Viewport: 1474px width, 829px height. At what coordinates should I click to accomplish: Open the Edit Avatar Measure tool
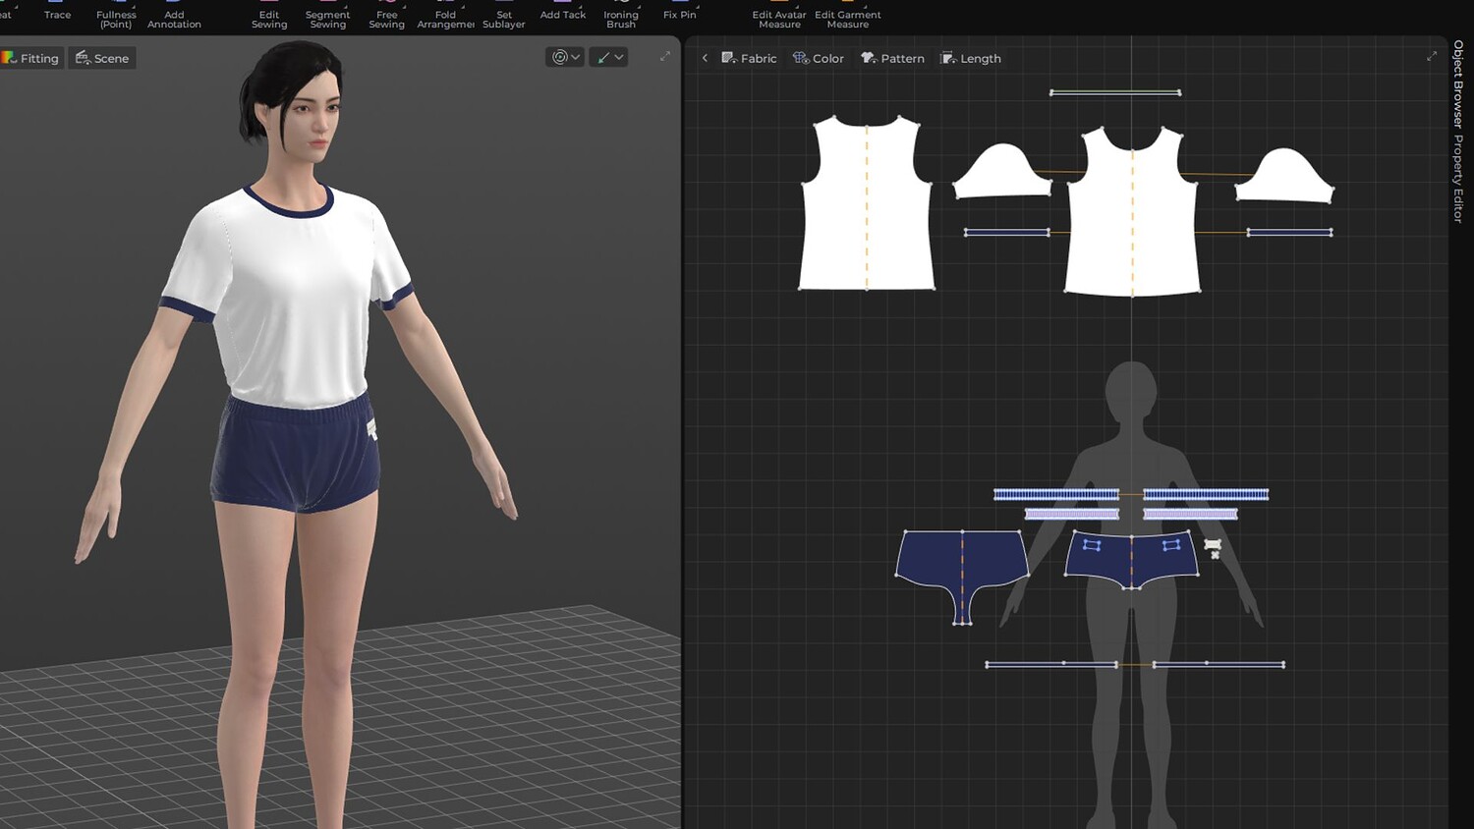click(x=778, y=19)
